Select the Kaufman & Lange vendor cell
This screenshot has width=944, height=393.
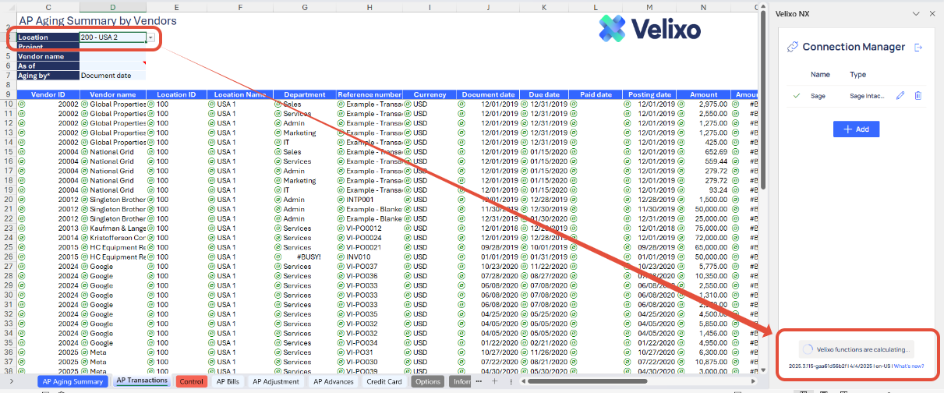[113, 228]
